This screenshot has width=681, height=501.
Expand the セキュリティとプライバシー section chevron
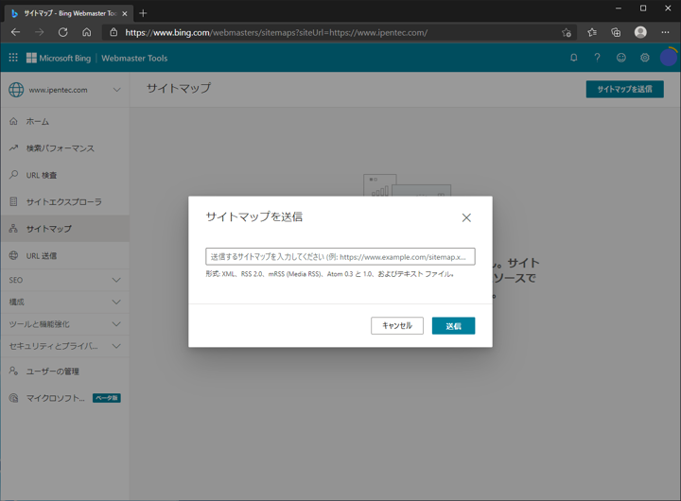tap(116, 346)
